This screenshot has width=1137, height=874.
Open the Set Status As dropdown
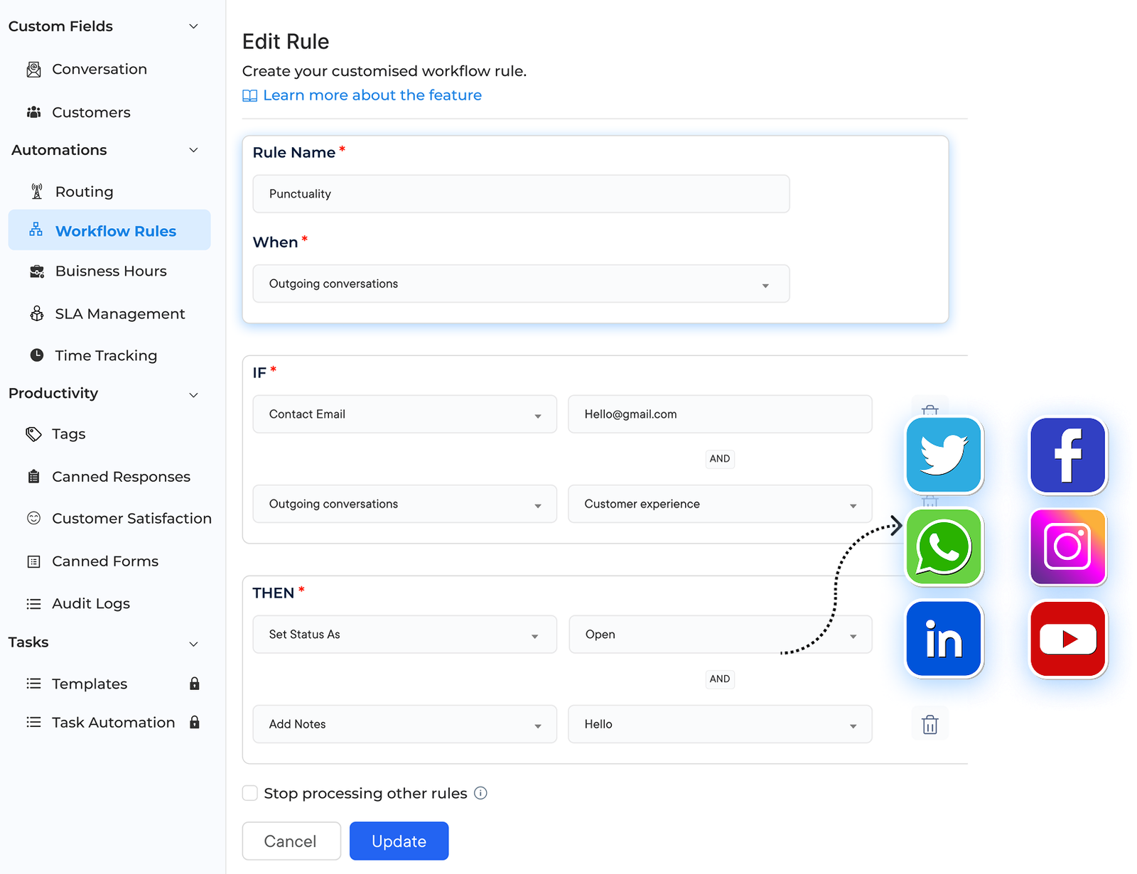click(x=405, y=635)
